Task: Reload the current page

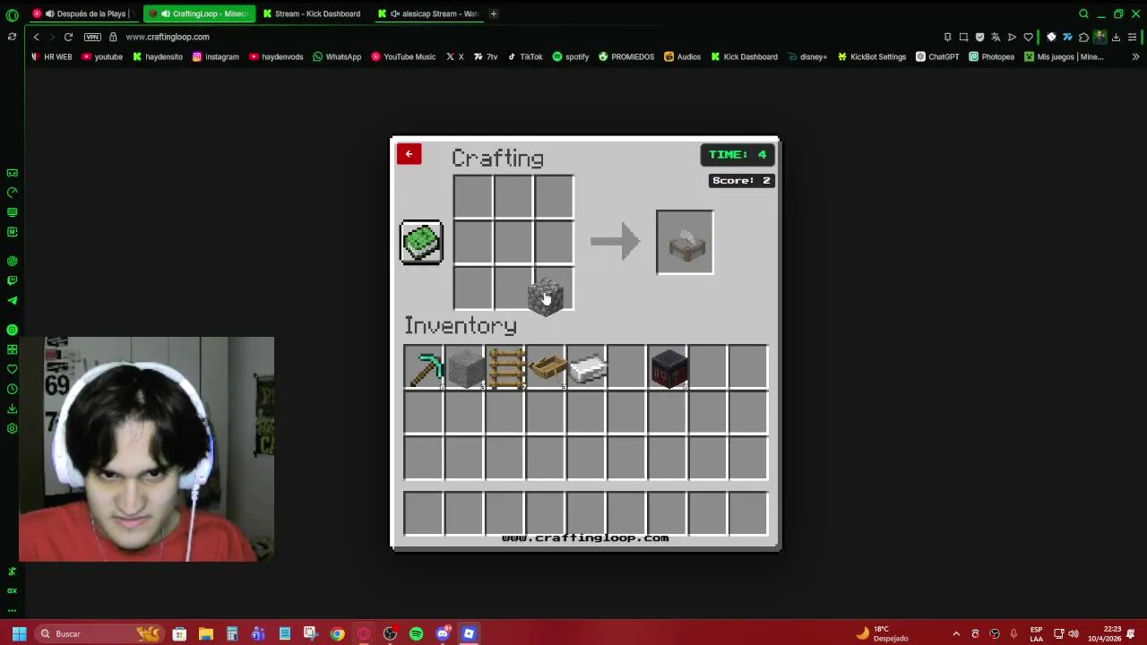Action: pos(68,37)
